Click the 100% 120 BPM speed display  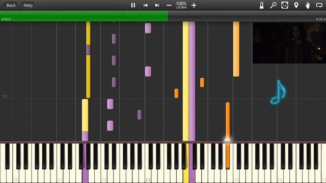(181, 5)
